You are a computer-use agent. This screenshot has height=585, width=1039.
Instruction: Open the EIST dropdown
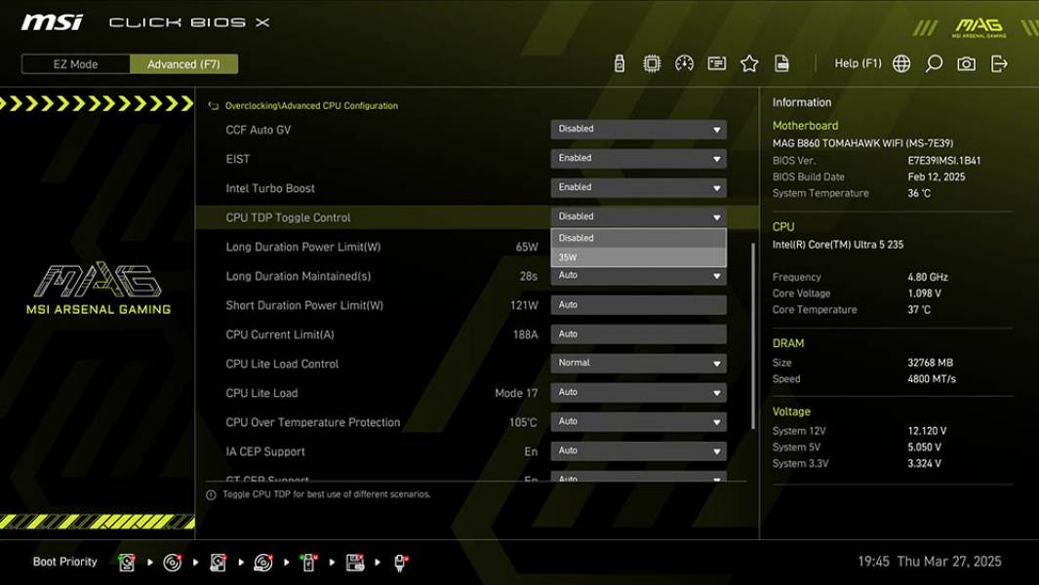(x=638, y=158)
